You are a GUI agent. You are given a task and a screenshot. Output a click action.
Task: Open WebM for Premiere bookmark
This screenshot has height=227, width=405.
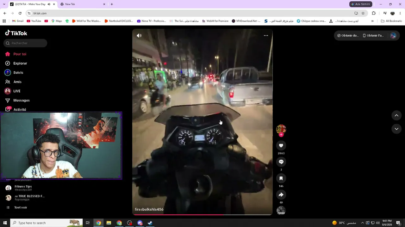pyautogui.click(x=215, y=21)
